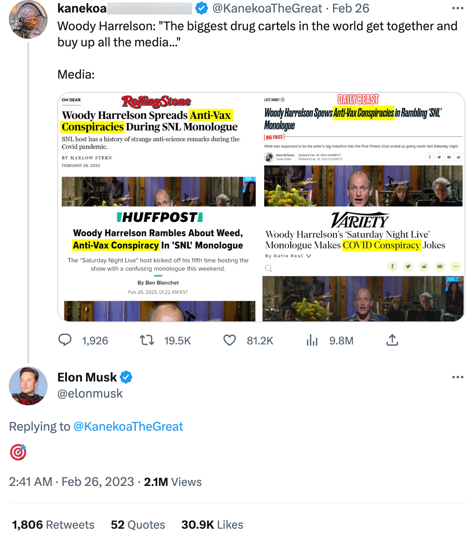Click the Feb 26 tweet date
This screenshot has width=475, height=542.
(350, 8)
